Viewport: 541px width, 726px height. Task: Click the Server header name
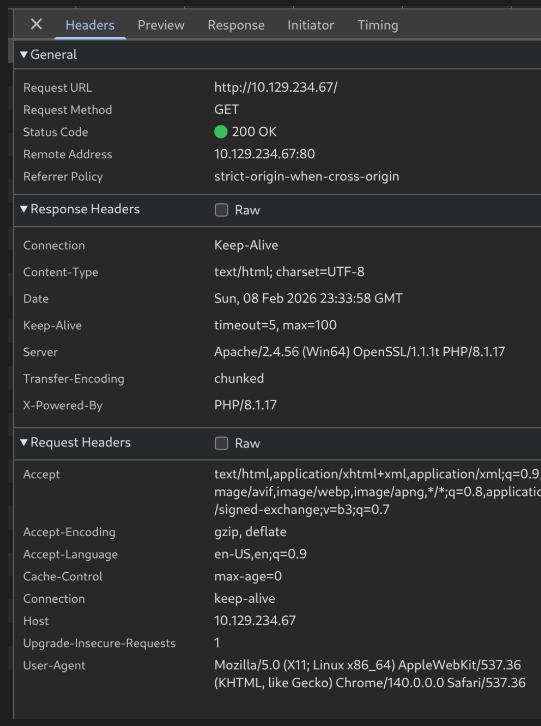tap(40, 352)
